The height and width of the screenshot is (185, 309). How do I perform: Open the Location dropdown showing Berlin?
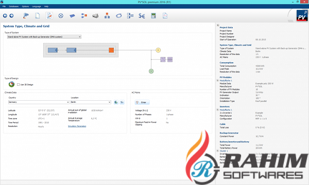coord(91,102)
